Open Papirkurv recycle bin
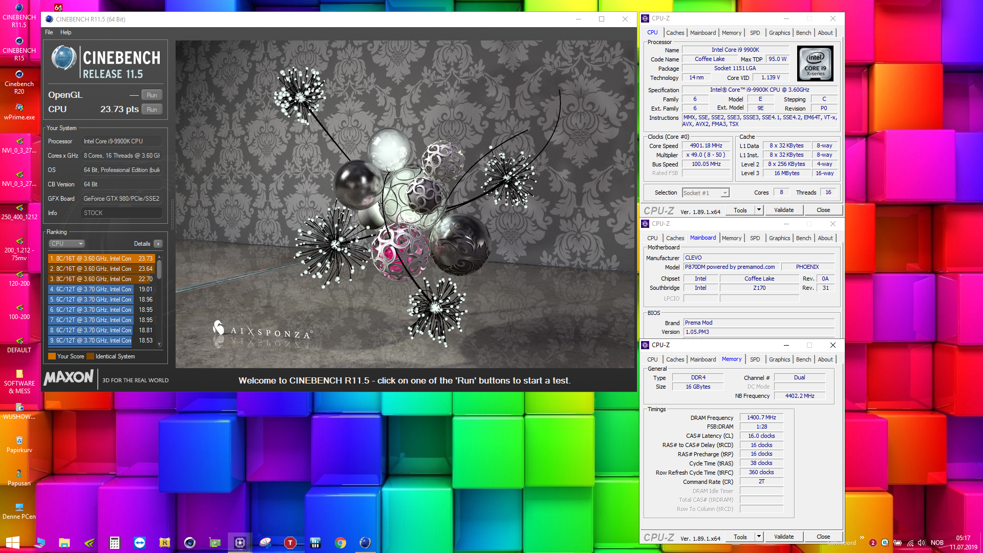Screen dimensions: 983x553 [x=19, y=444]
